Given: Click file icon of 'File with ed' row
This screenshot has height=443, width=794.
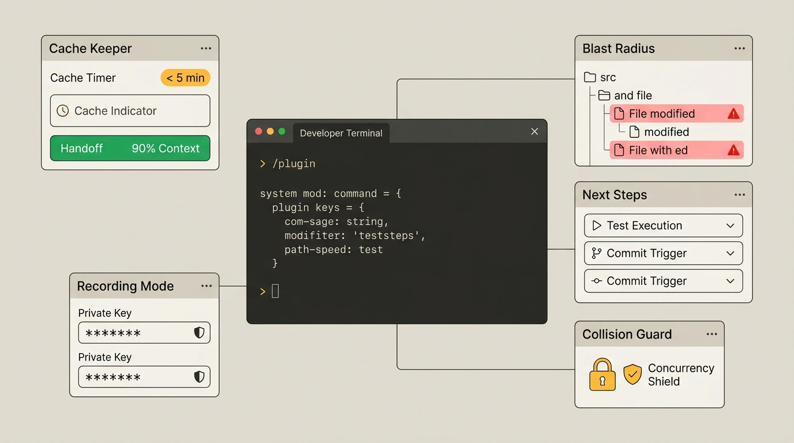Looking at the screenshot, I should [619, 150].
